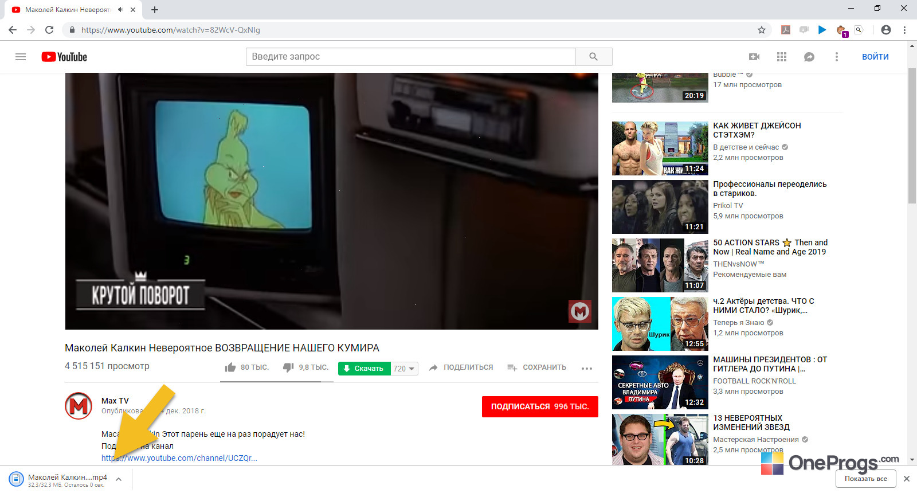
Task: Open Chrome three-dot menu
Action: click(904, 30)
